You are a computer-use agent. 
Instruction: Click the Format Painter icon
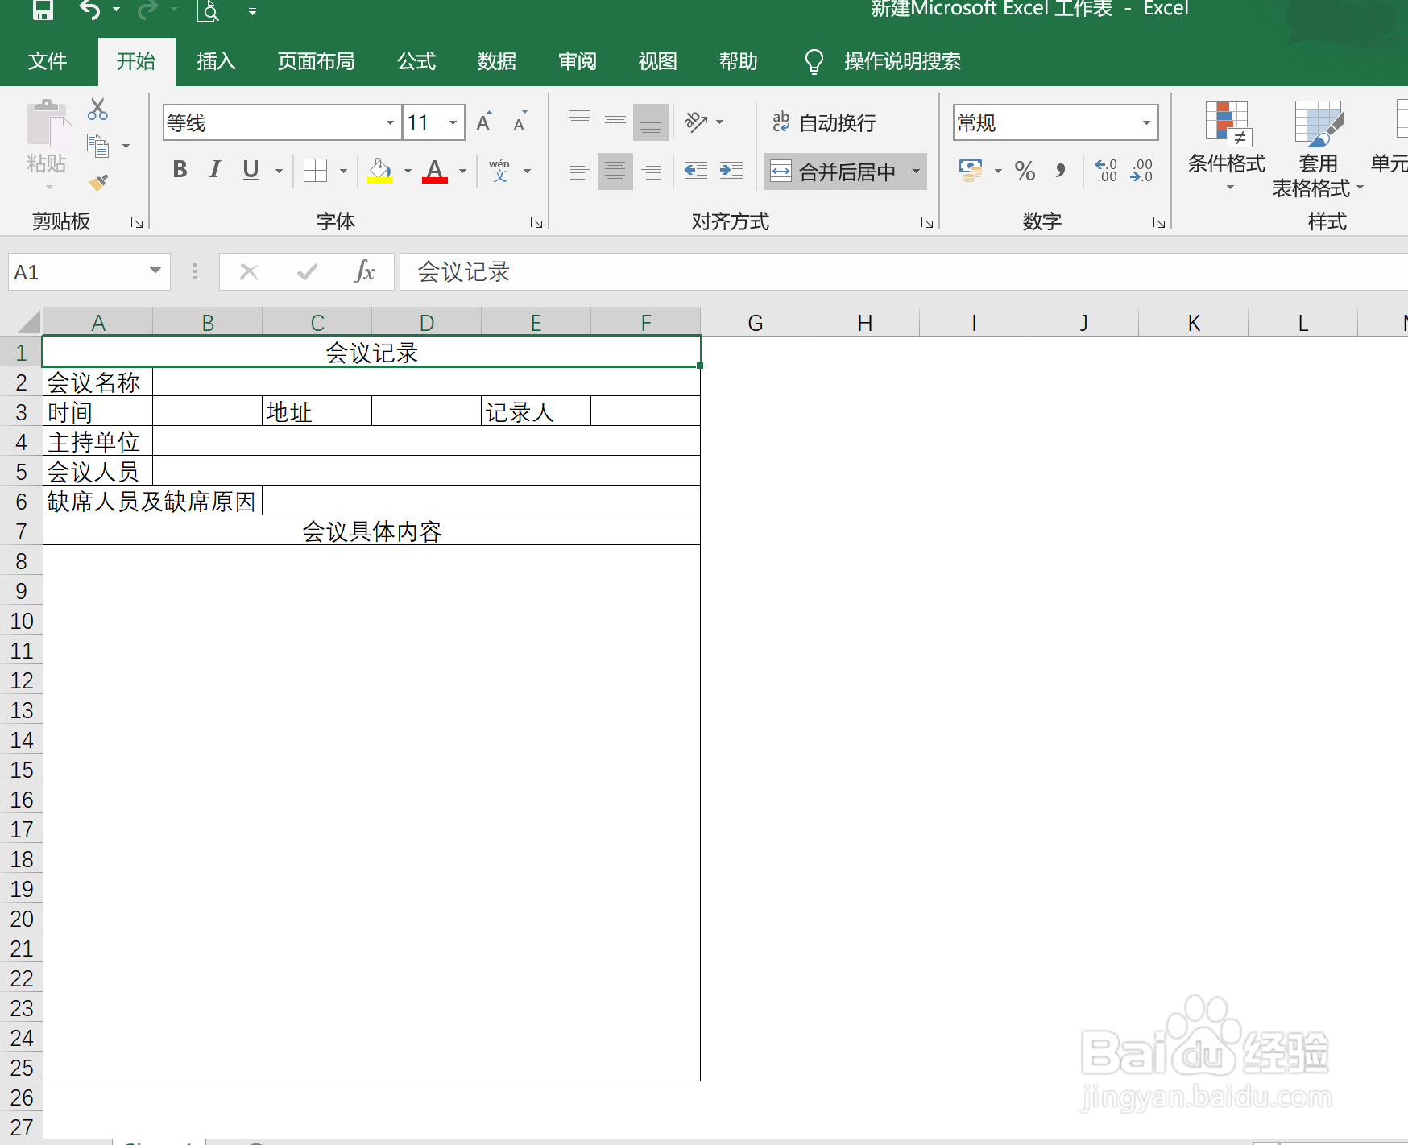(x=97, y=181)
